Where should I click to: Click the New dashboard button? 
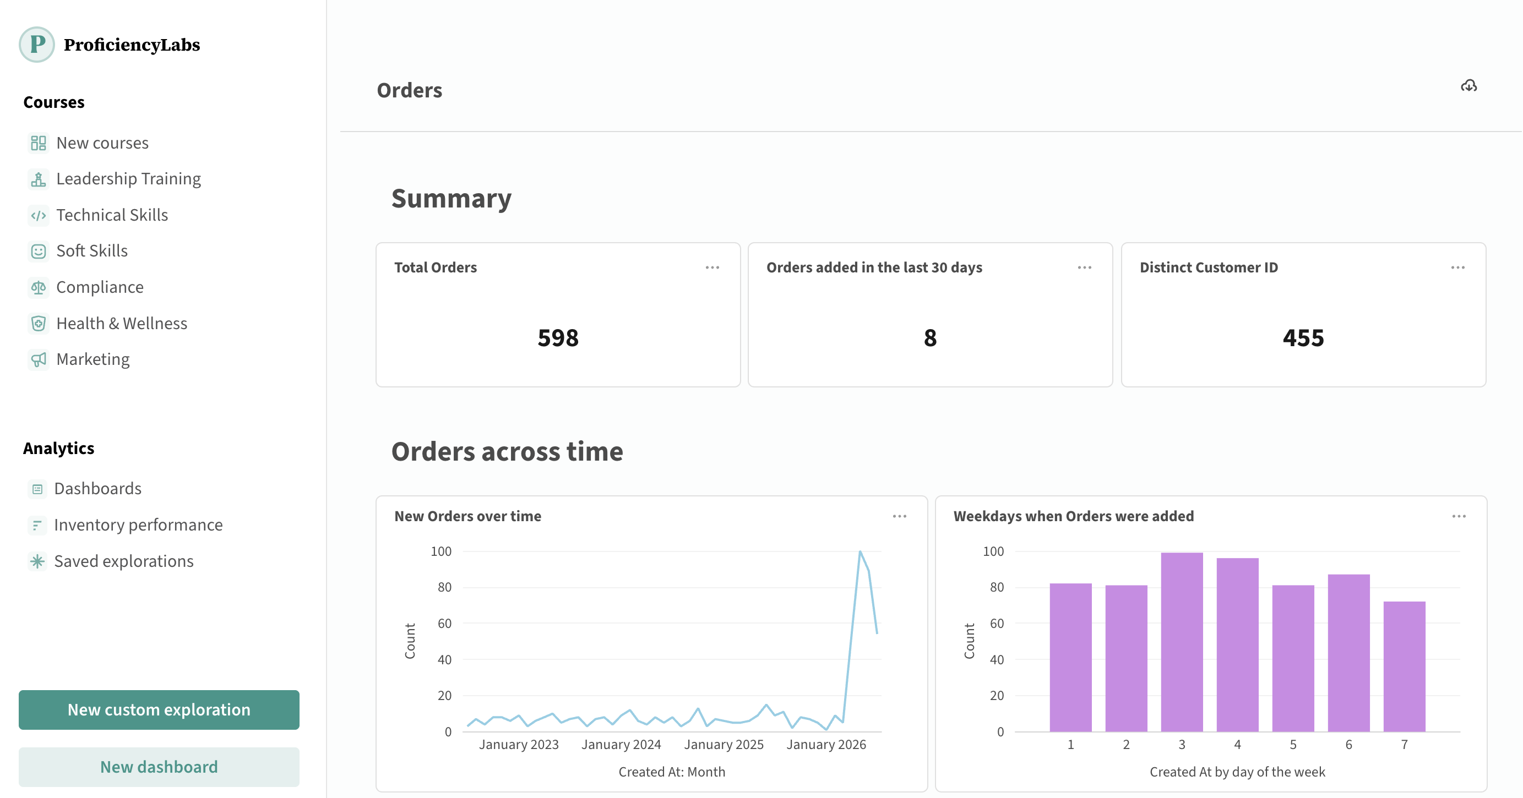159,767
